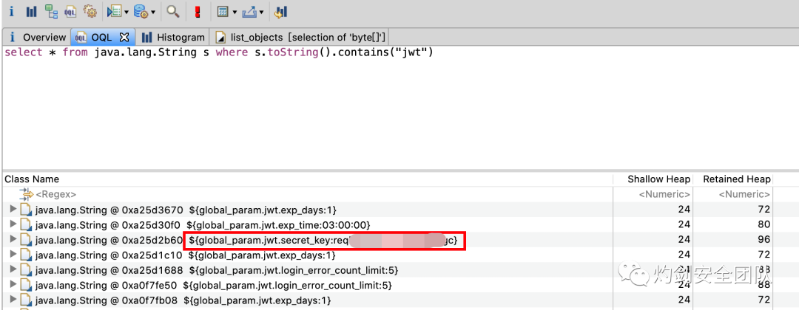Open the Thread Overview gears icon
This screenshot has width=799, height=310.
[90, 11]
